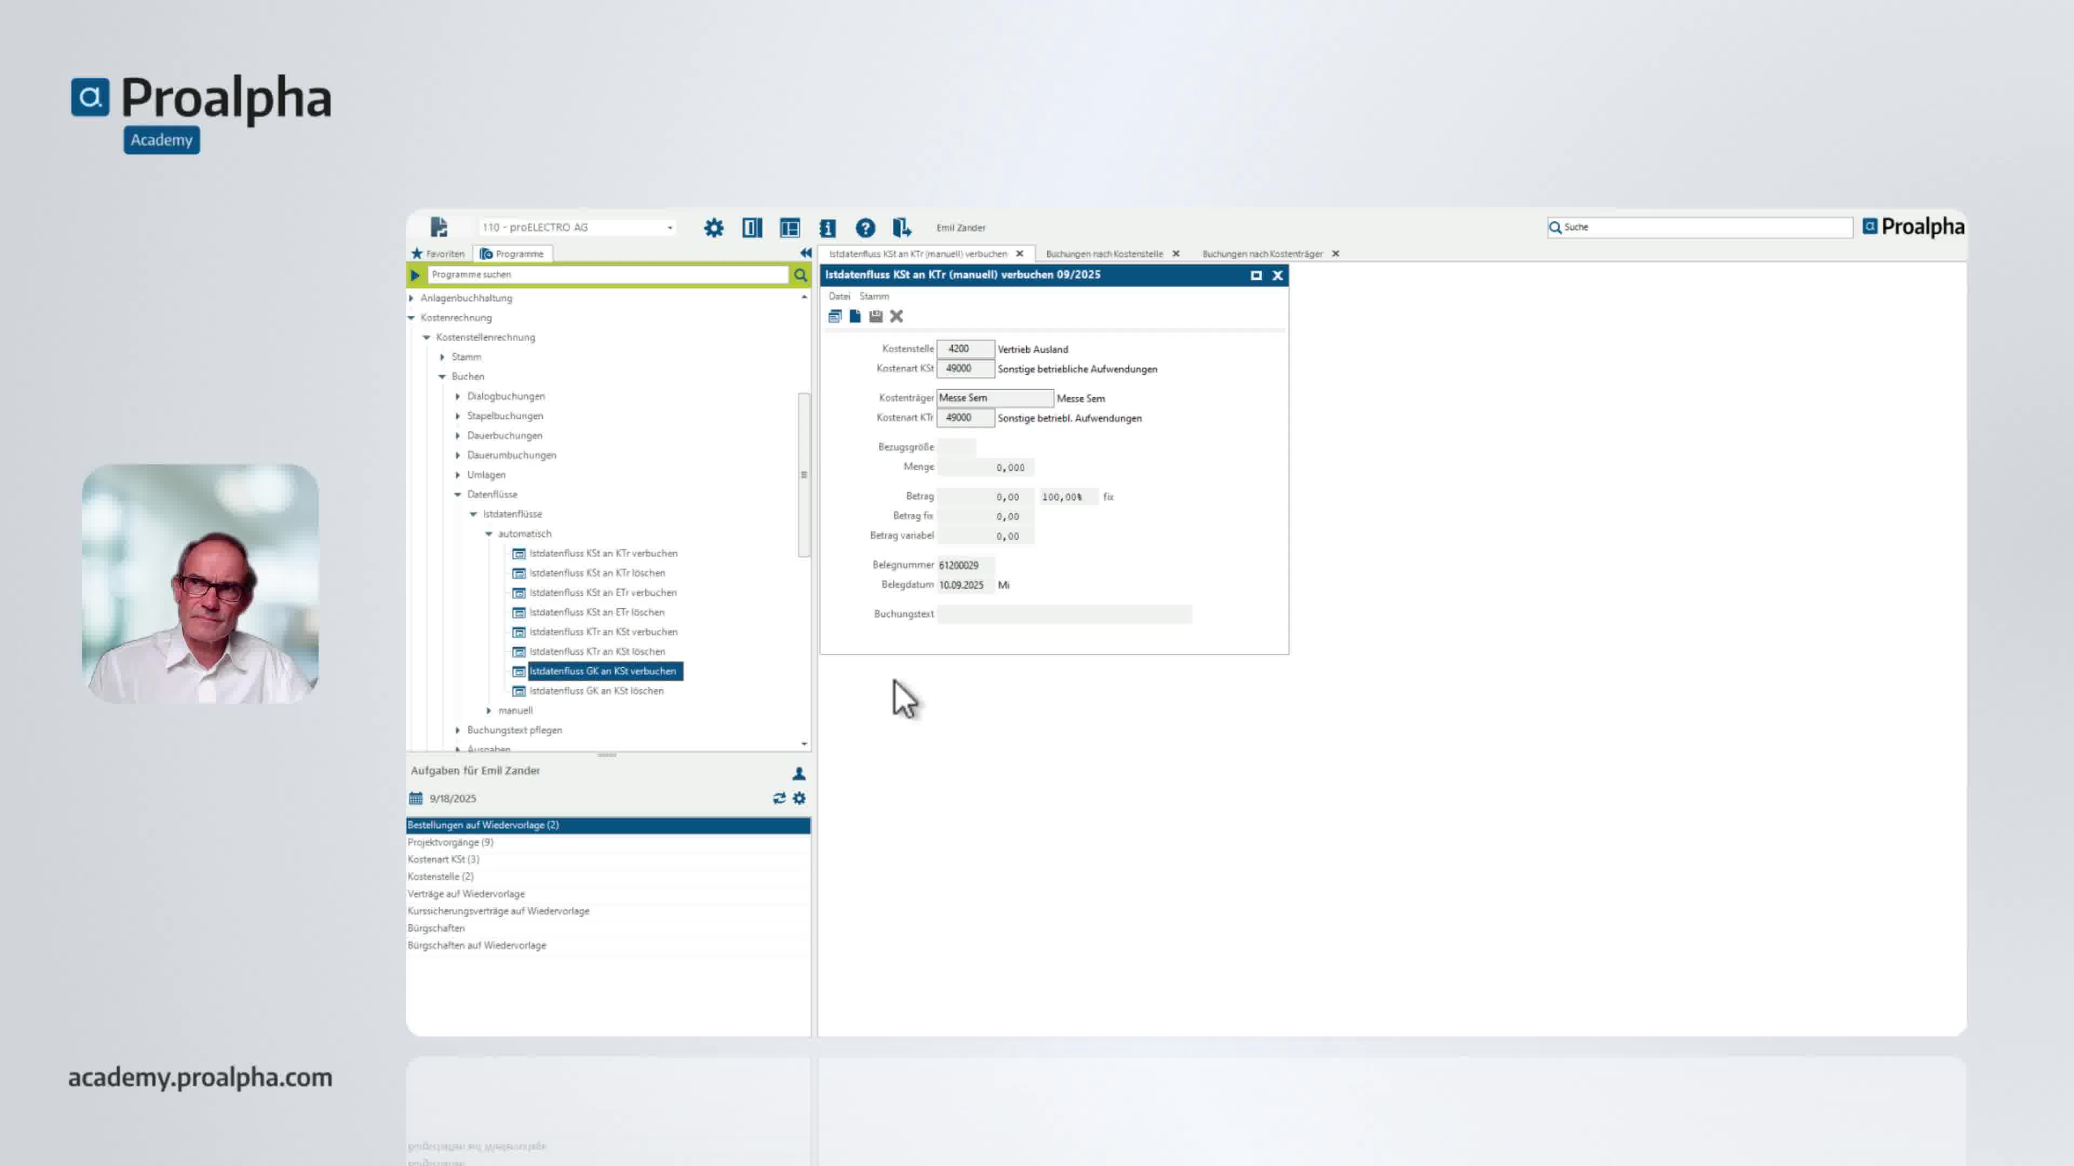Click the refresh icon in tasks panel
Image resolution: width=2074 pixels, height=1166 pixels.
778,798
